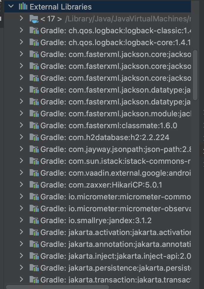Click the library icon for classmate:1.6.0

coord(34,126)
